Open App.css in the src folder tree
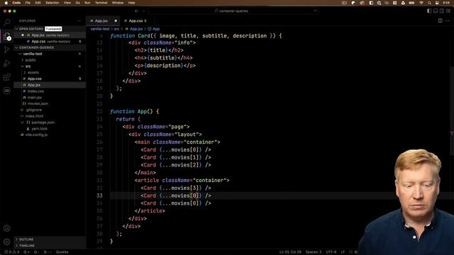This screenshot has width=454, height=255. coord(35,79)
